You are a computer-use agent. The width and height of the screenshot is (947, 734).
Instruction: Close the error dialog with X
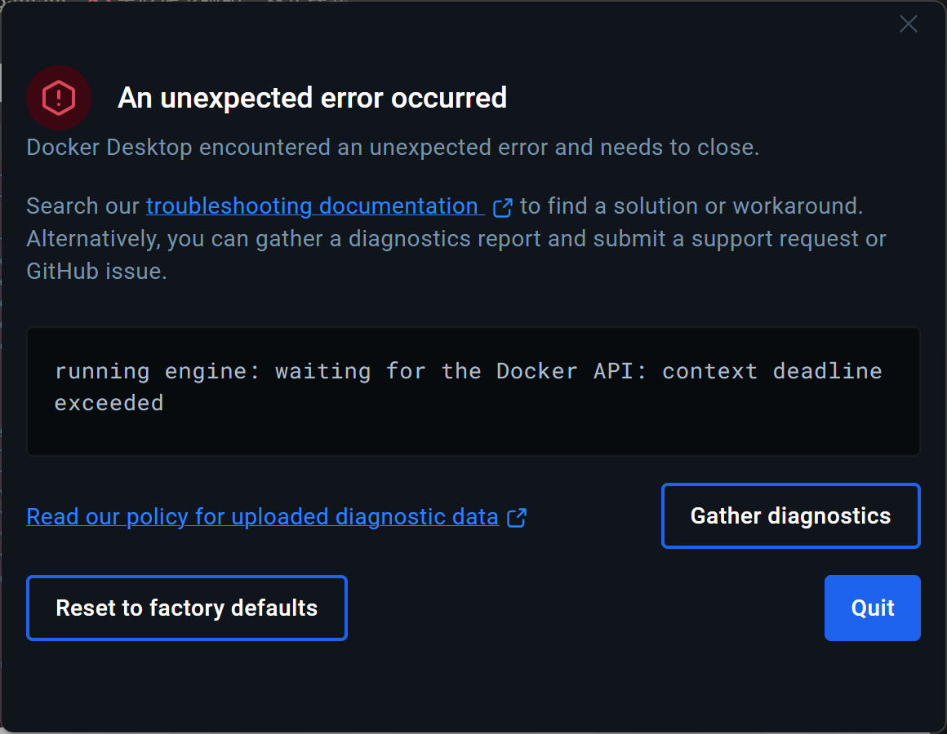[909, 24]
